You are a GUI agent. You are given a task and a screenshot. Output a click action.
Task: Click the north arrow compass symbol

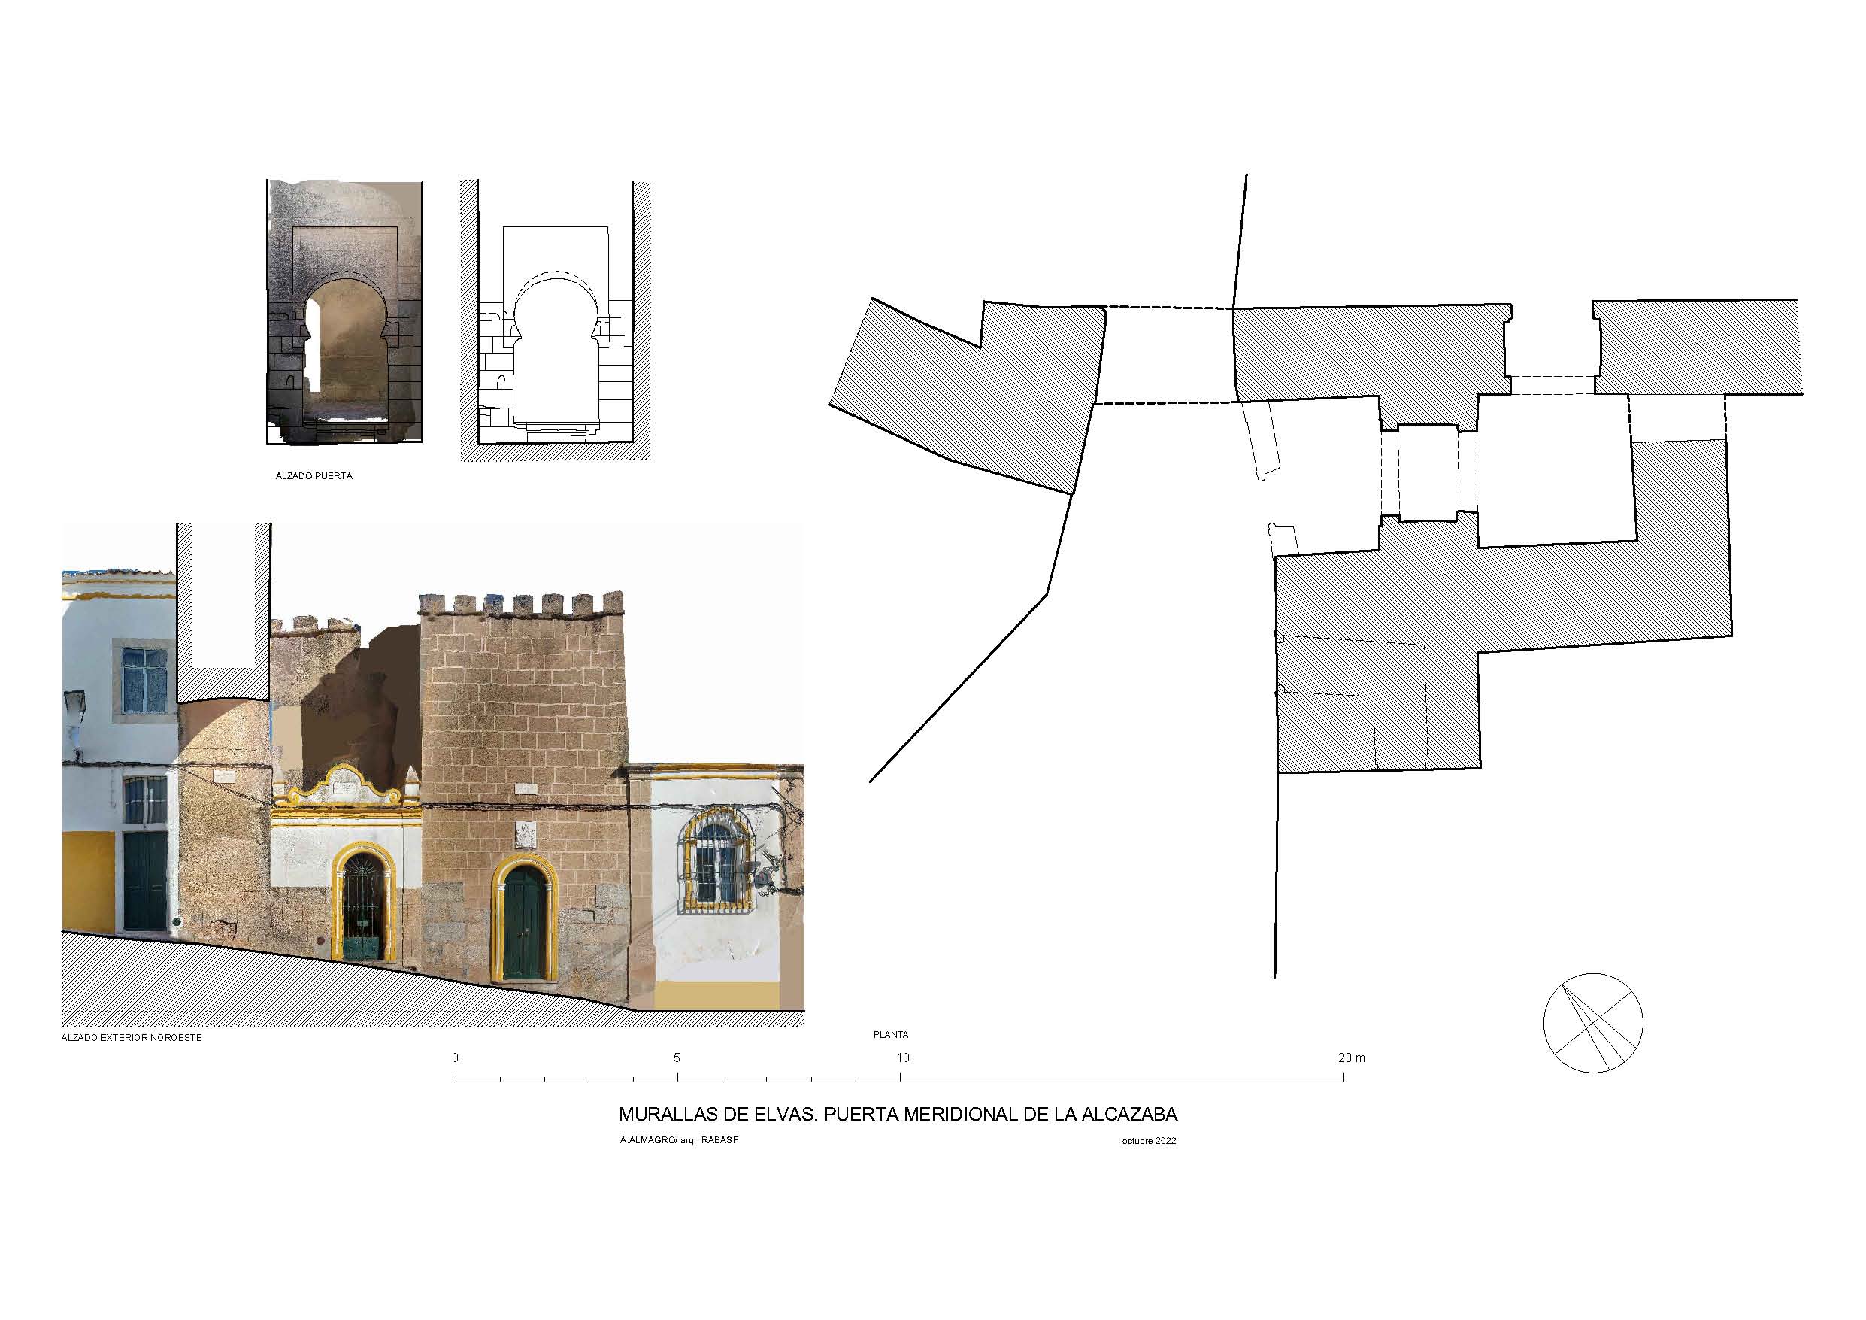[x=1593, y=1022]
